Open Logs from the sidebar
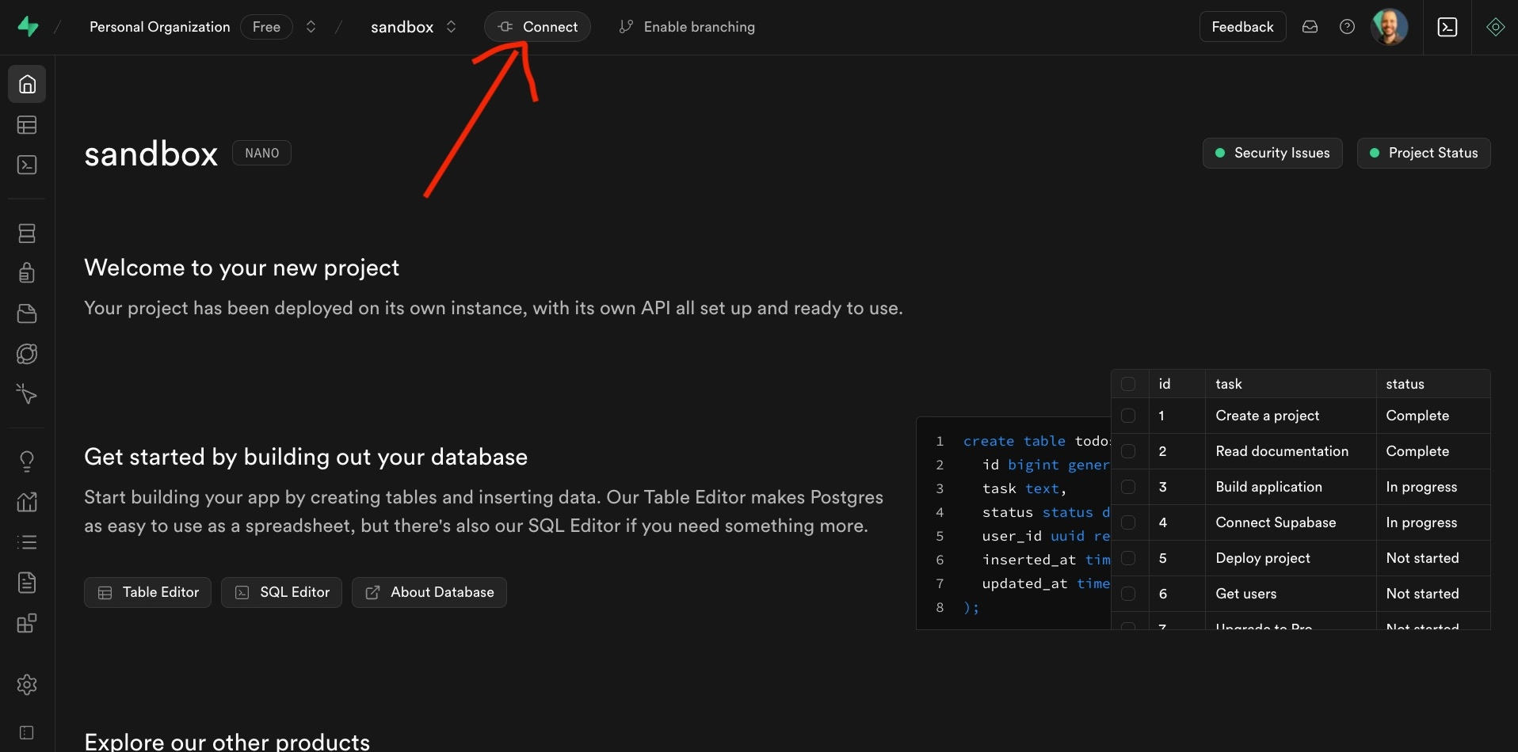 (x=27, y=542)
